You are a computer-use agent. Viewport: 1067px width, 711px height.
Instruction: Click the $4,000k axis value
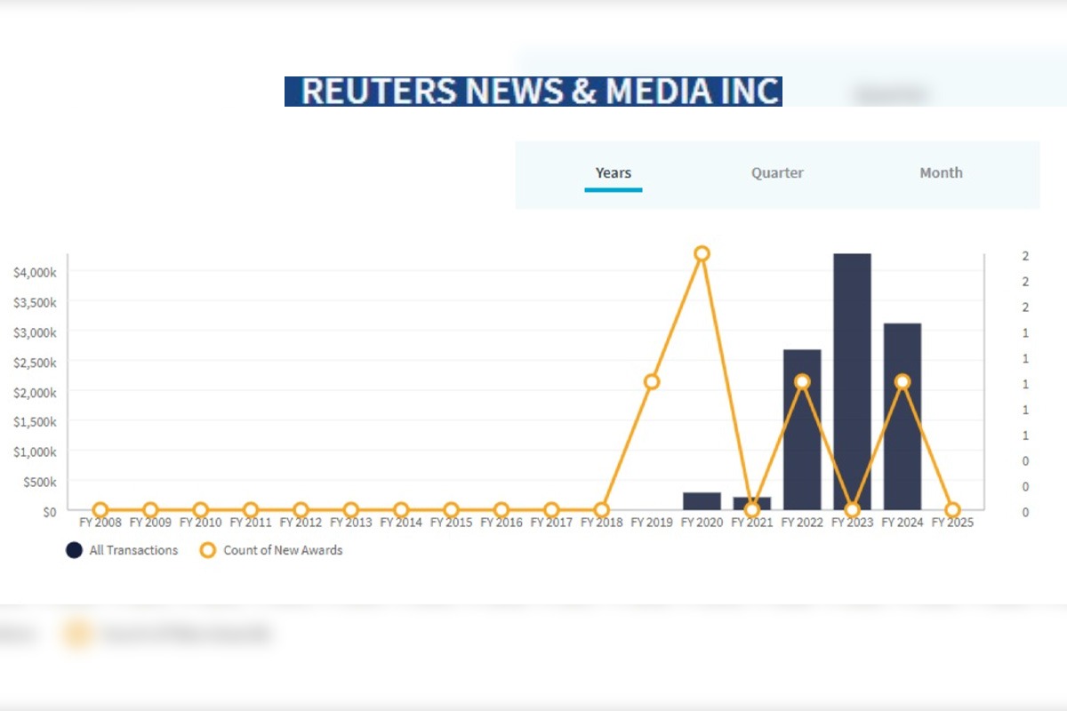(x=36, y=272)
